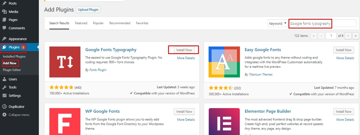
Task: Open Installed Plugins in the sidebar
Action: click(x=14, y=56)
